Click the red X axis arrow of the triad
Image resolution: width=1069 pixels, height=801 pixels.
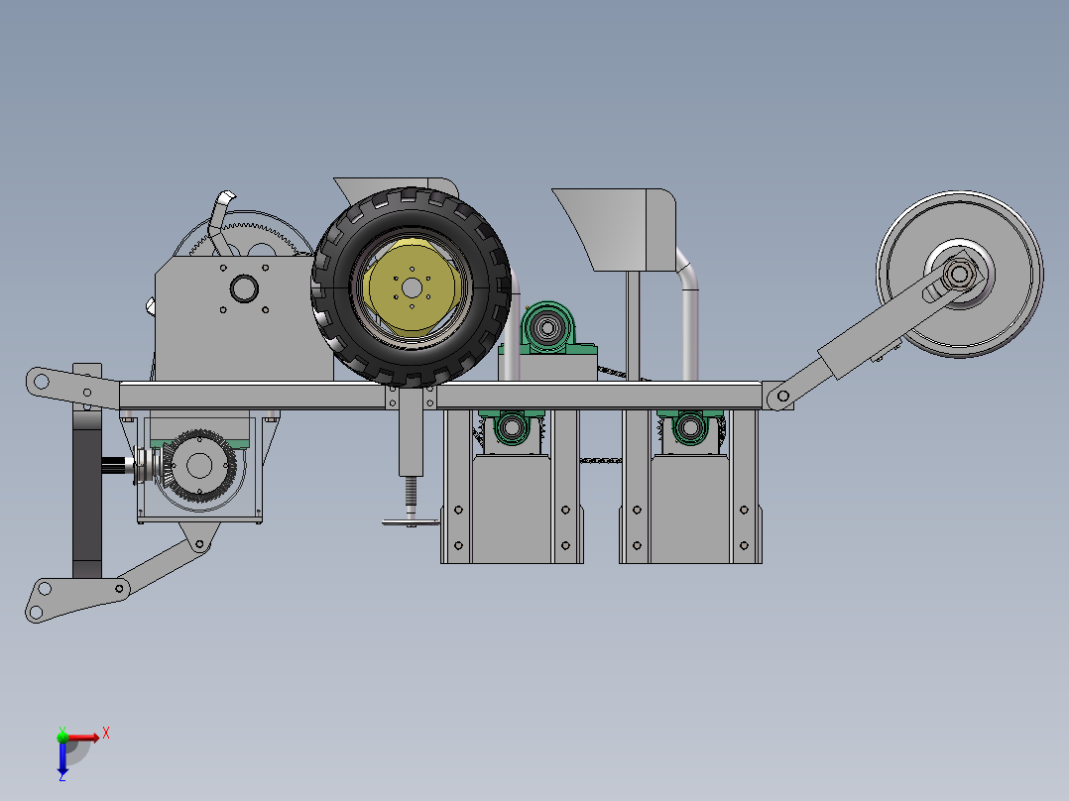pyautogui.click(x=83, y=738)
